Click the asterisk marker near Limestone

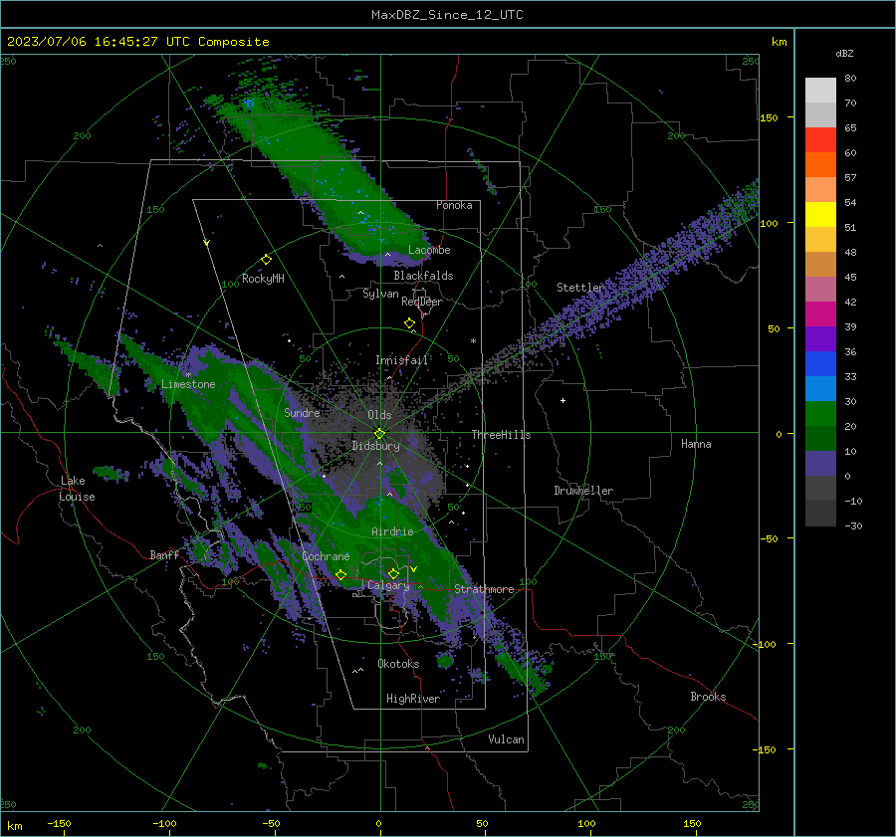coord(188,375)
